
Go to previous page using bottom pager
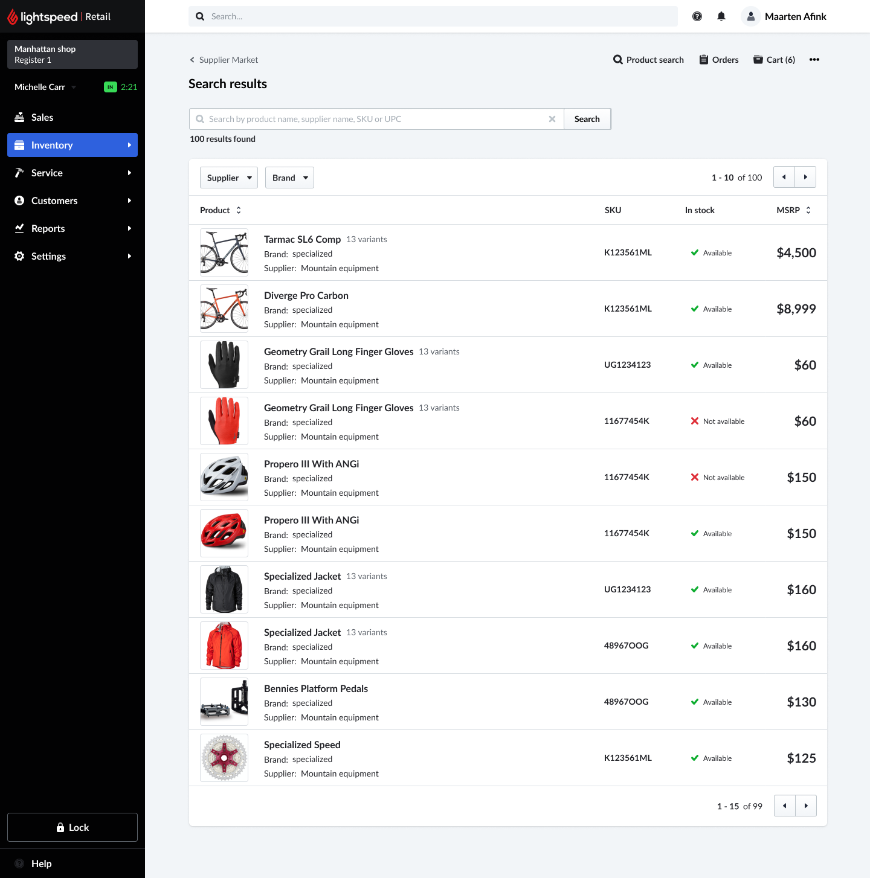(785, 806)
